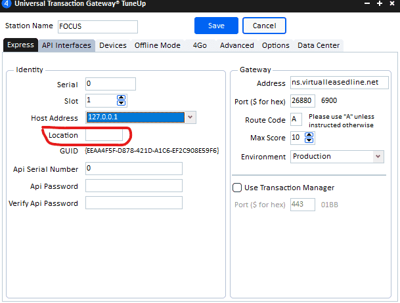400x303 pixels.
Task: Open the Devices tab
Action: pos(113,45)
